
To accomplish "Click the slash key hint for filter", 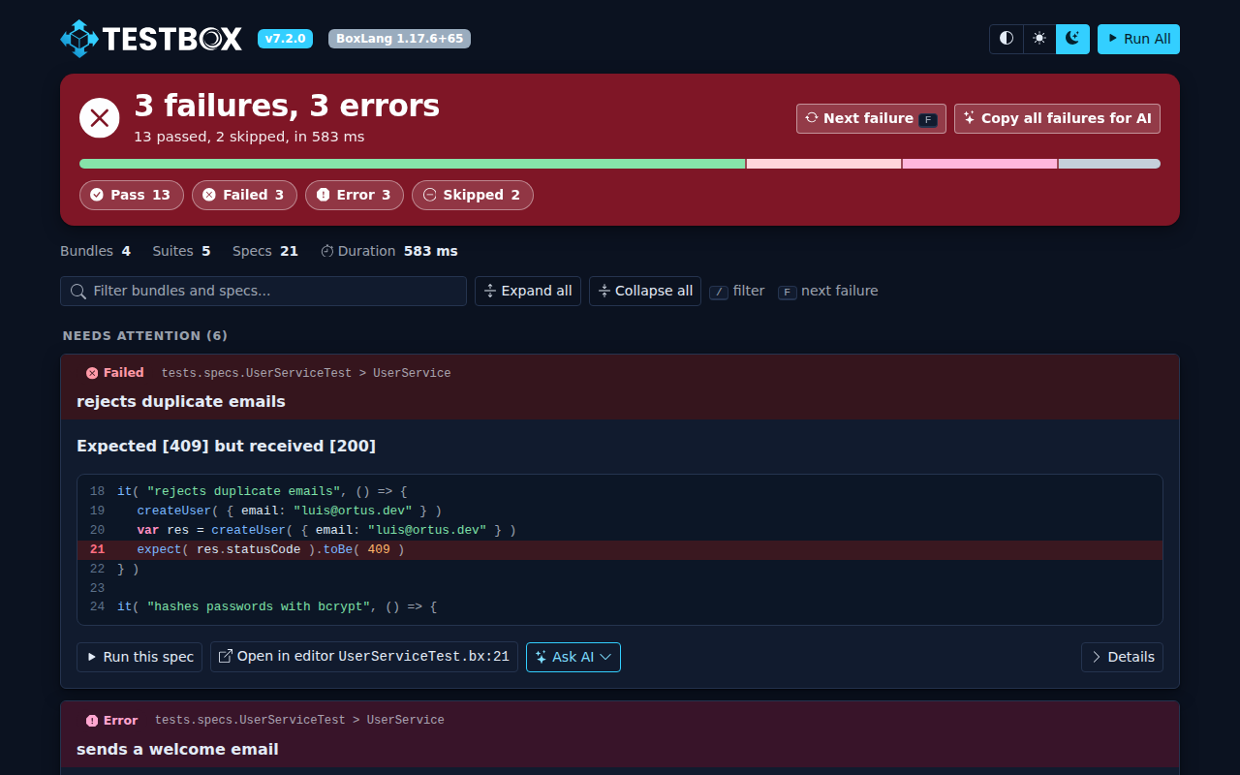I will pyautogui.click(x=719, y=292).
